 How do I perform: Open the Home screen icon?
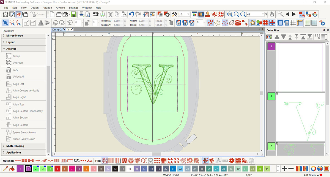(x=5, y=14)
